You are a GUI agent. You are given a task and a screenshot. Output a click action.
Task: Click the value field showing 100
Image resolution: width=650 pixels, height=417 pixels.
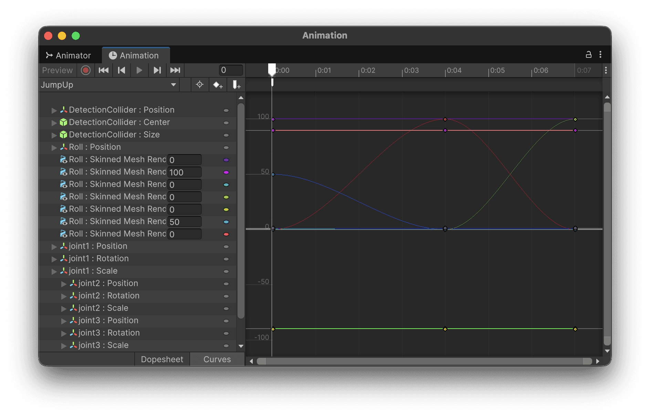pos(185,172)
